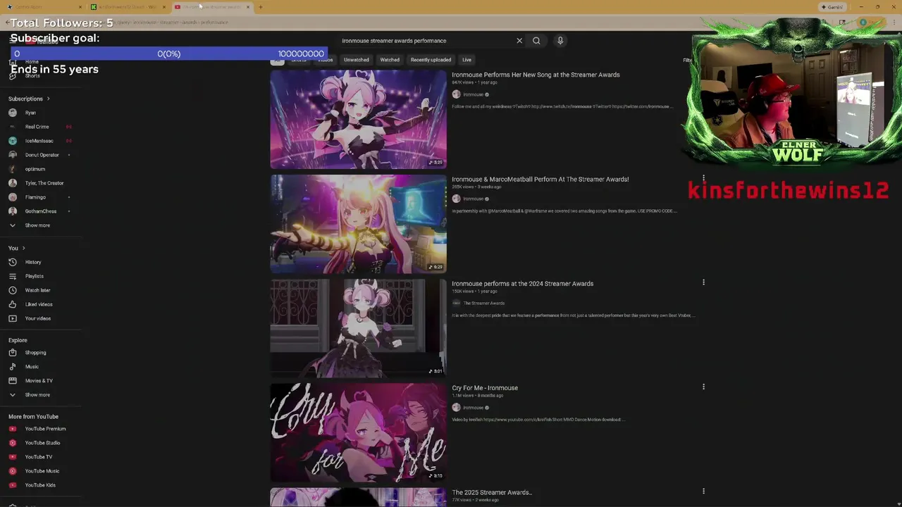This screenshot has height=507, width=902.
Task: Open 'Ironmouse performs at the 2024 Streamer Awards'
Action: pos(522,283)
